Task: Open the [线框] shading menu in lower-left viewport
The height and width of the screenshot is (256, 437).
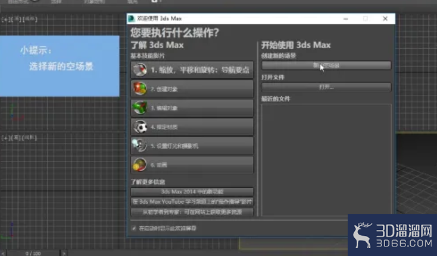Action: [29, 137]
